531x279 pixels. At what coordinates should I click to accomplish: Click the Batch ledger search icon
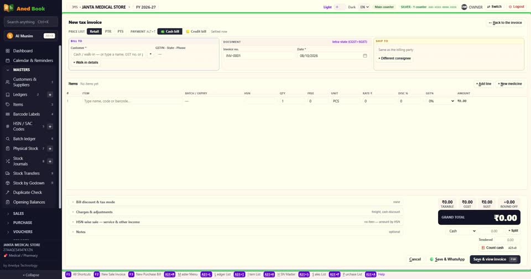[8, 138]
